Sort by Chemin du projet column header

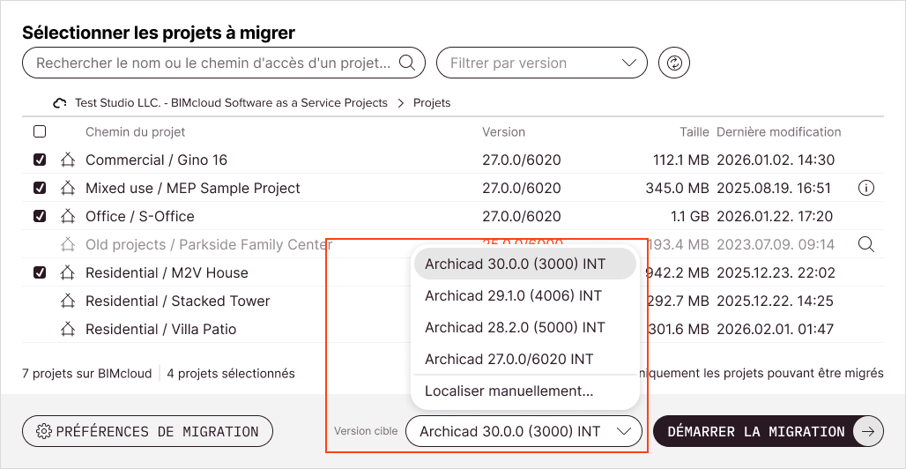pyautogui.click(x=135, y=132)
